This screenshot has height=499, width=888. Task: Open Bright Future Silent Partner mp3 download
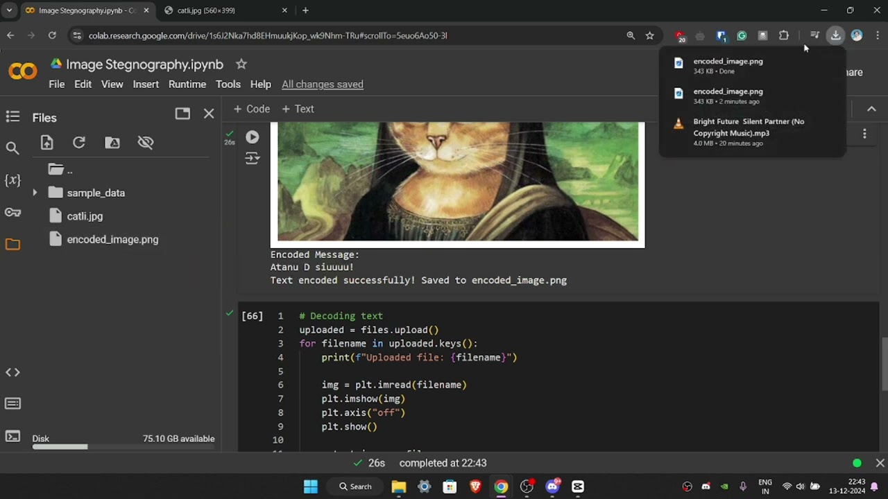753,132
